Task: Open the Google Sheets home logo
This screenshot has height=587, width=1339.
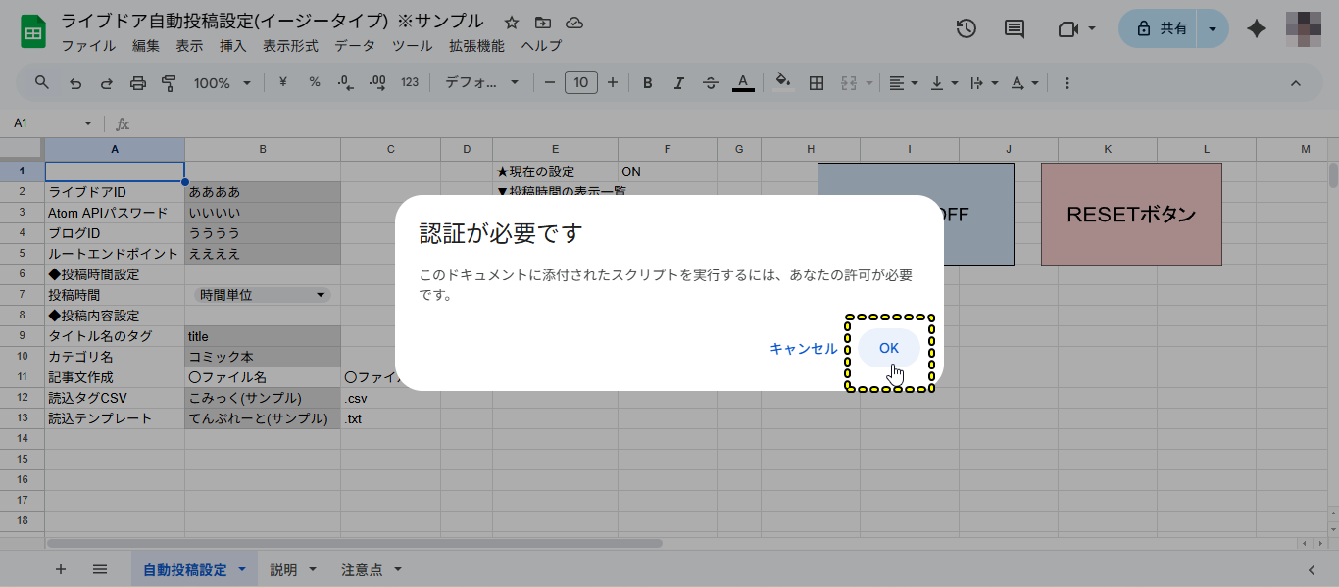Action: coord(33,31)
